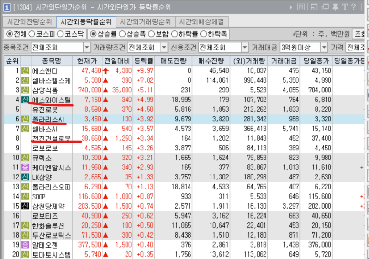Click the 신 badge beside 삼양식품
Image resolution: width=369 pixels, height=259 pixels.
(25, 90)
